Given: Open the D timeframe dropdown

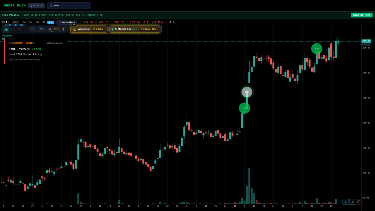Looking at the screenshot, I should pyautogui.click(x=51, y=22).
